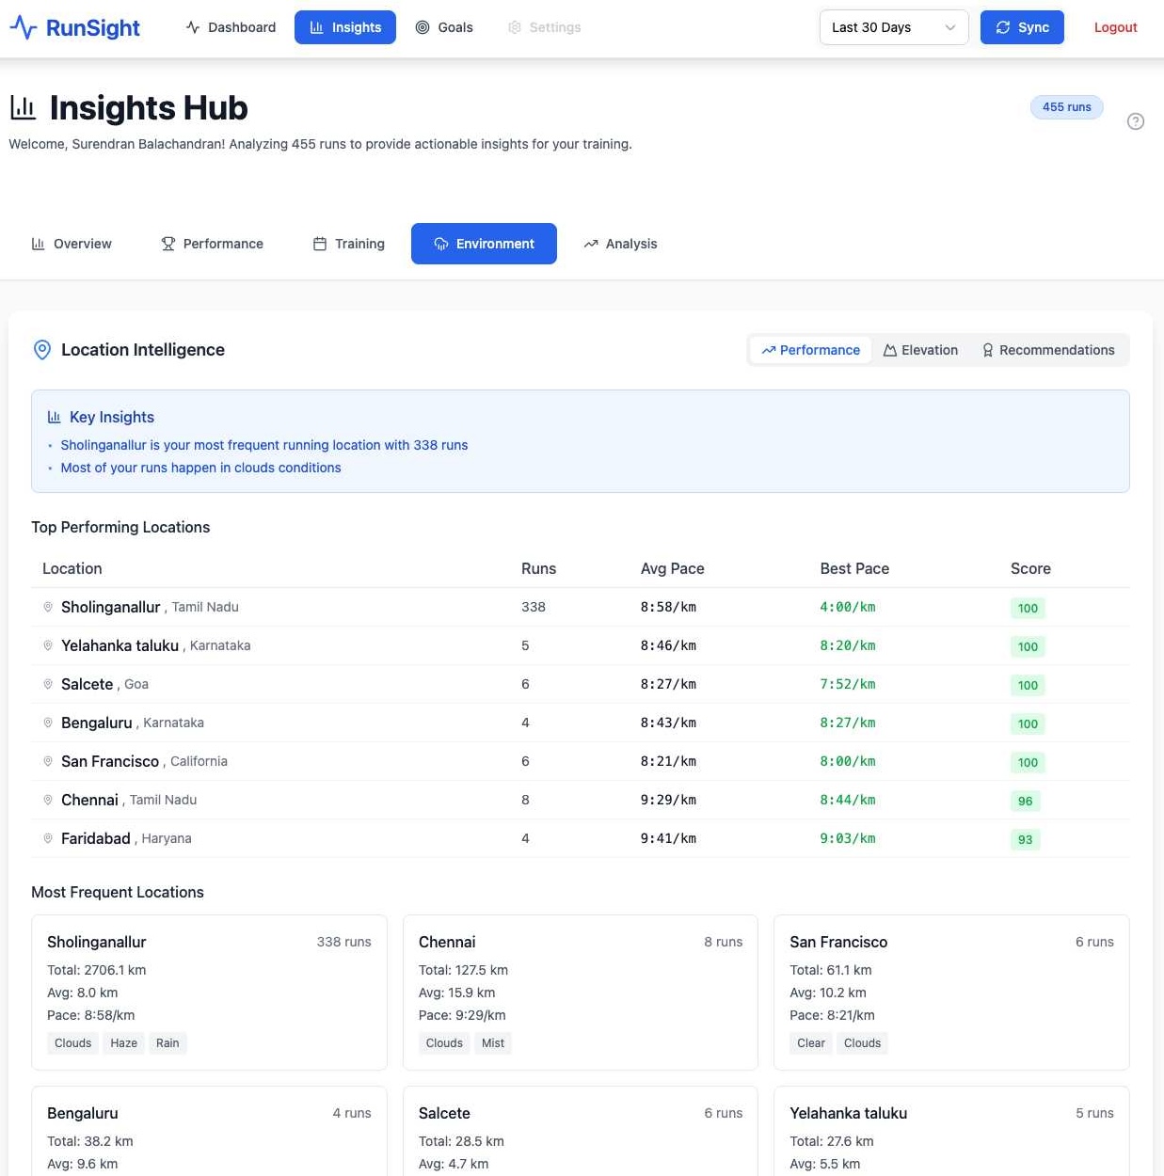Click the pin icon beside Sholinganallur row

(48, 607)
